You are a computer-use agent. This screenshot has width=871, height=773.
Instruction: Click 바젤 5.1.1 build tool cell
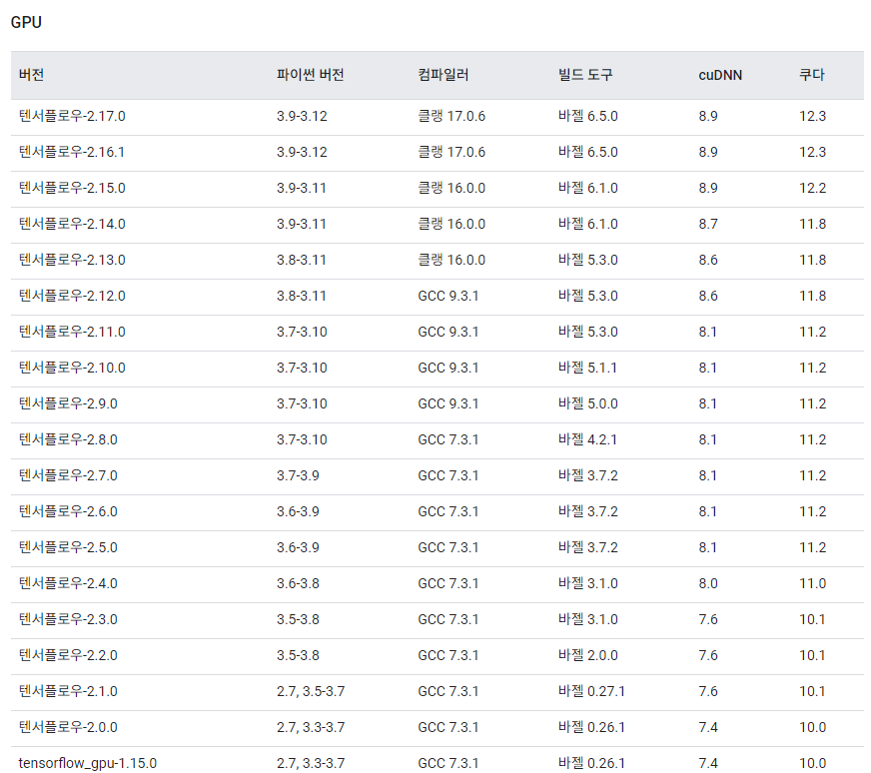coord(587,369)
